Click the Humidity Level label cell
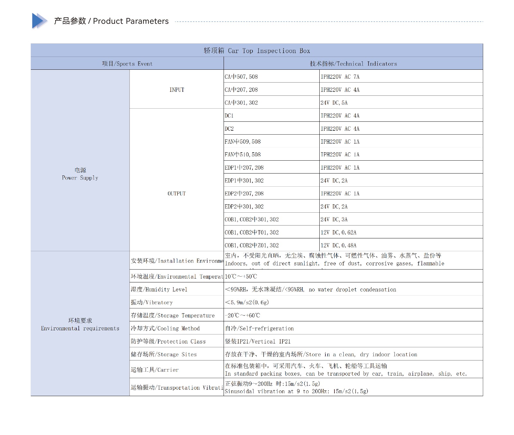This screenshot has width=514, height=435. [159, 289]
